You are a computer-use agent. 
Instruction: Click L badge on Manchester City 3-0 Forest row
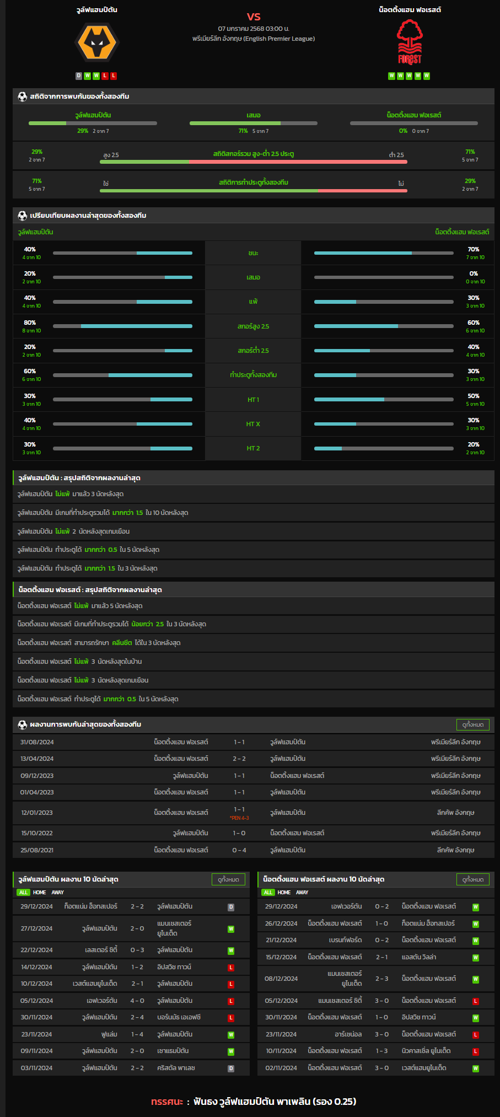(476, 1001)
